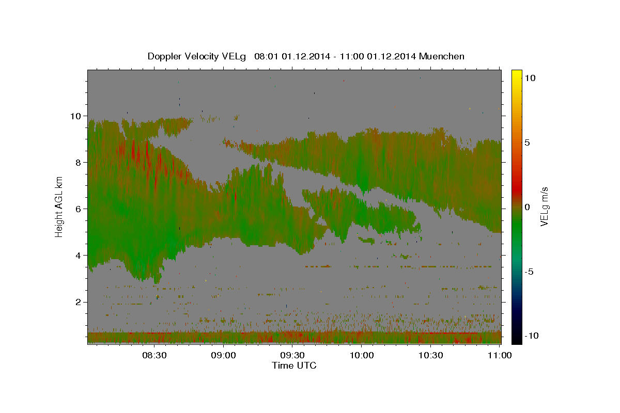The image size is (620, 413).
Task: Click the 'VELg m/s' colorbar label
Action: click(544, 206)
